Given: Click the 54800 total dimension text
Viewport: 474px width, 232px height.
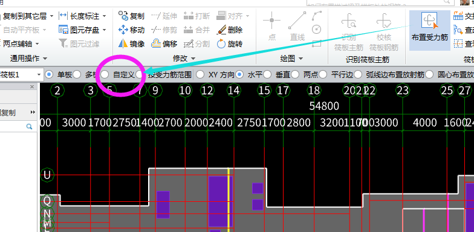Looking at the screenshot, I should pyautogui.click(x=324, y=106).
